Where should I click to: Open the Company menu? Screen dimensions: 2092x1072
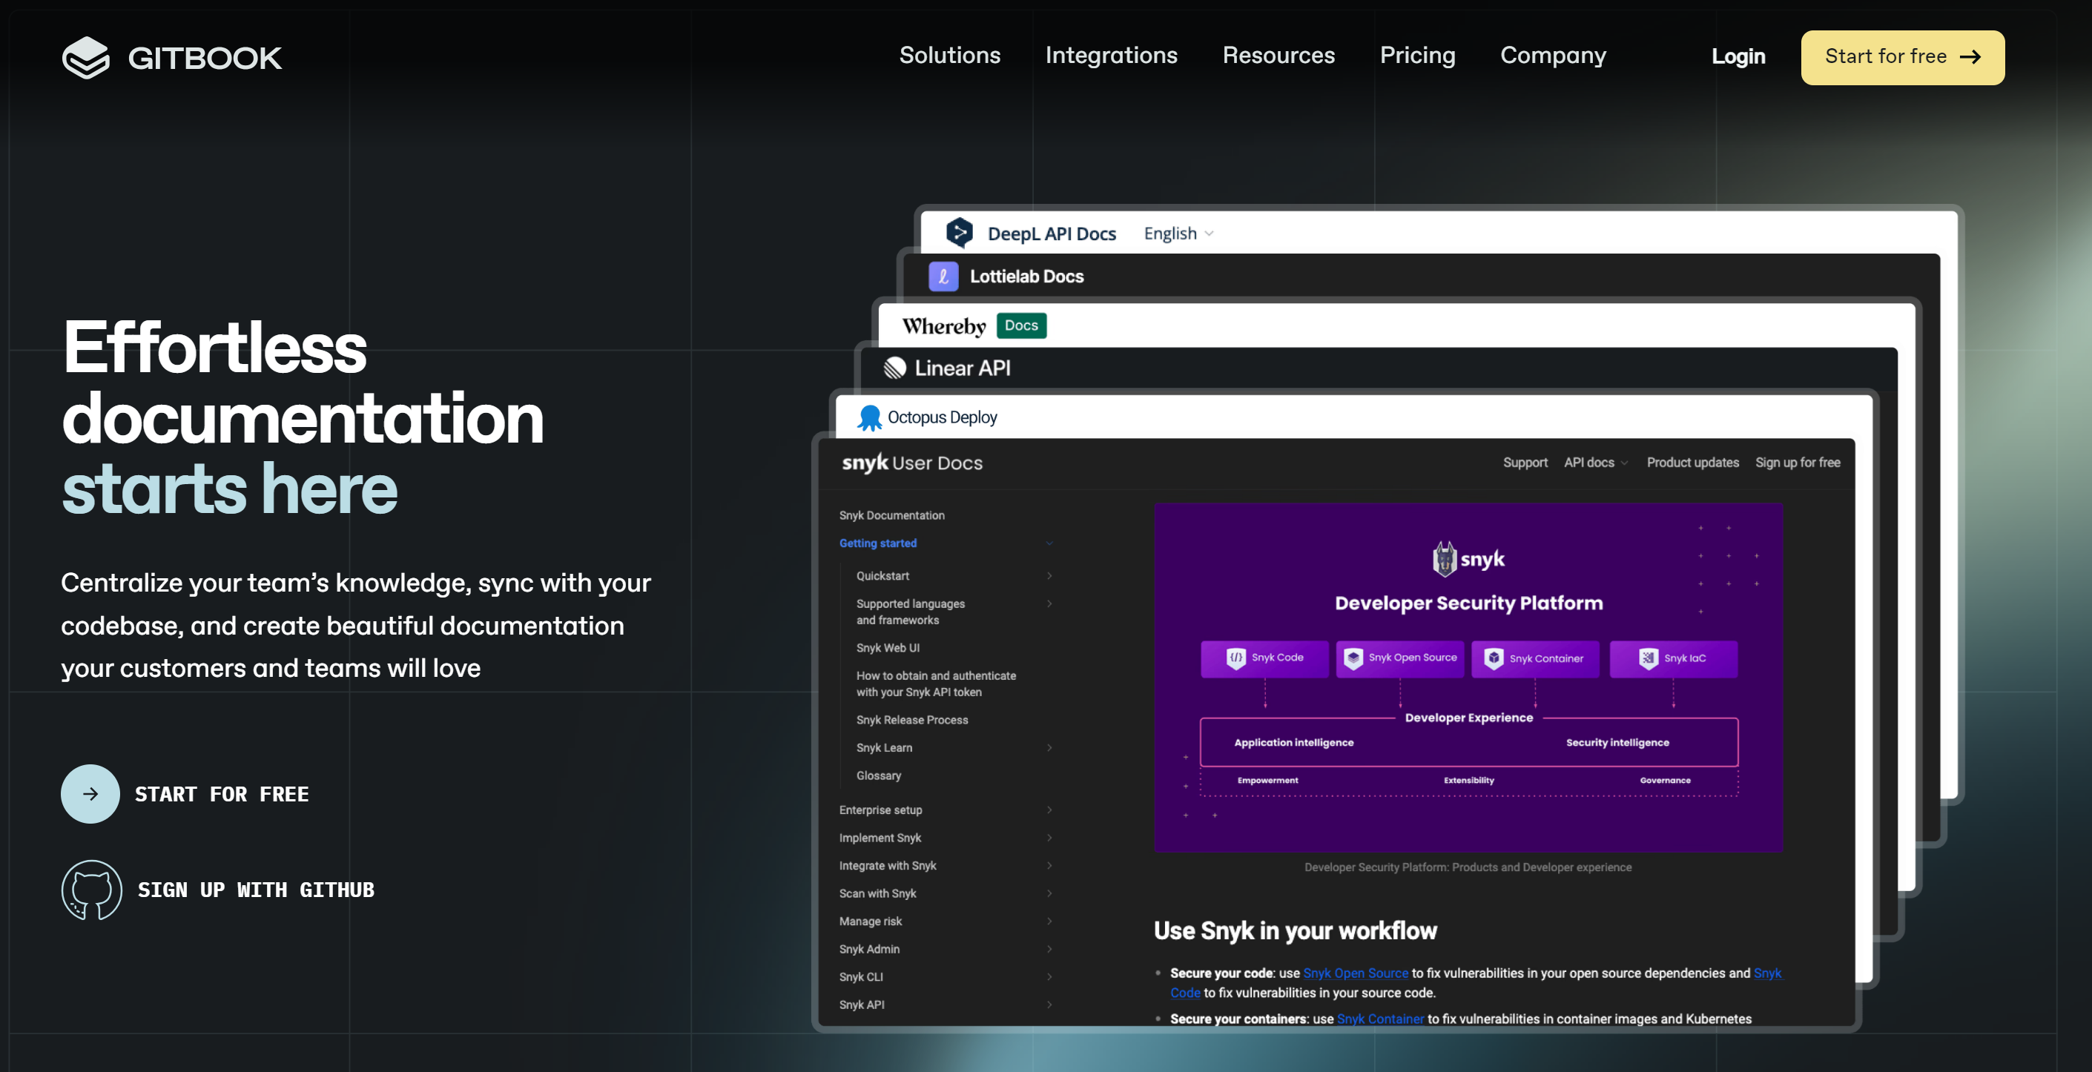1553,55
